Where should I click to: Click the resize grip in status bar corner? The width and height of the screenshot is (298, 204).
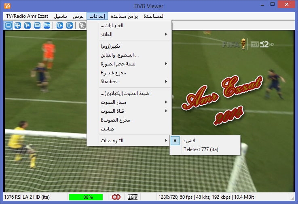pos(292,198)
